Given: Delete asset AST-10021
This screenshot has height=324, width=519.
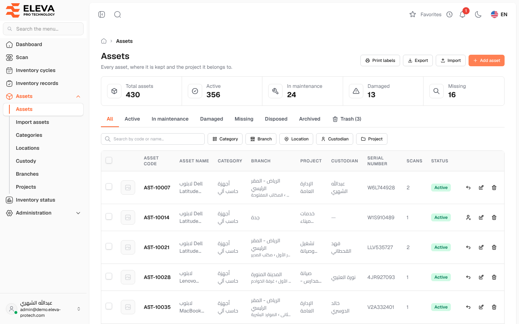Looking at the screenshot, I should 494,247.
